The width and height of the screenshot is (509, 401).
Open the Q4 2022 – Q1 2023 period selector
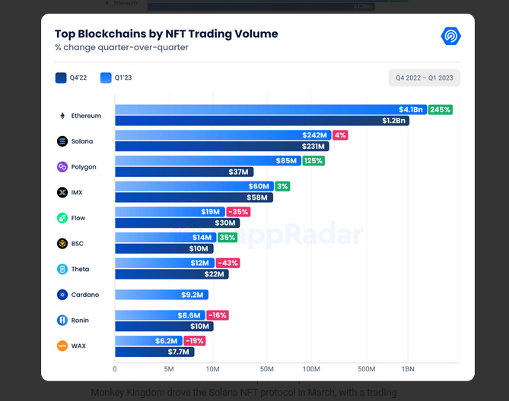click(424, 77)
